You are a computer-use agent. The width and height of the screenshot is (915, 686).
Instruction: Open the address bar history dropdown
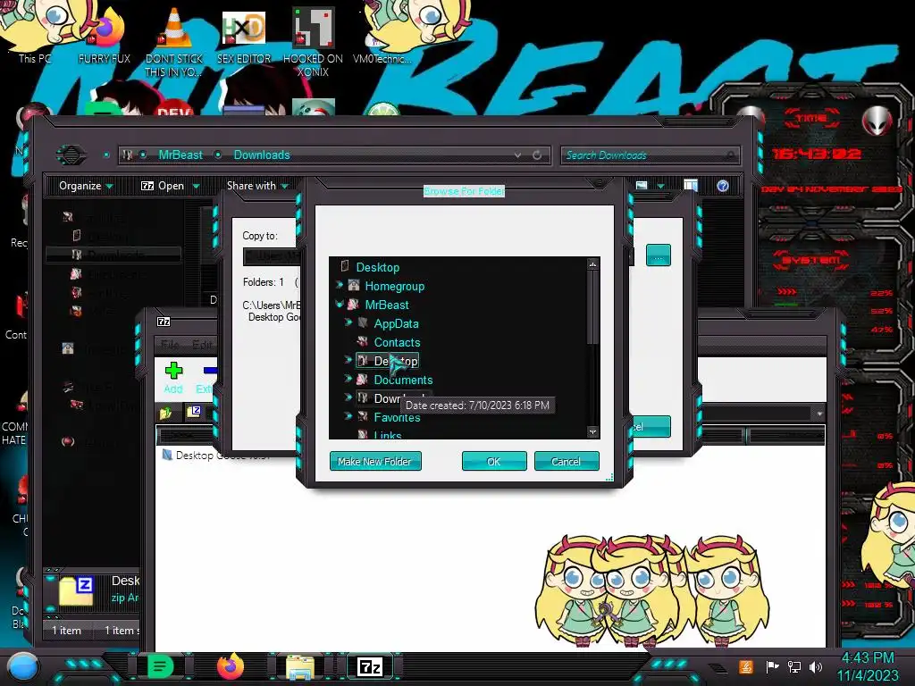point(517,155)
